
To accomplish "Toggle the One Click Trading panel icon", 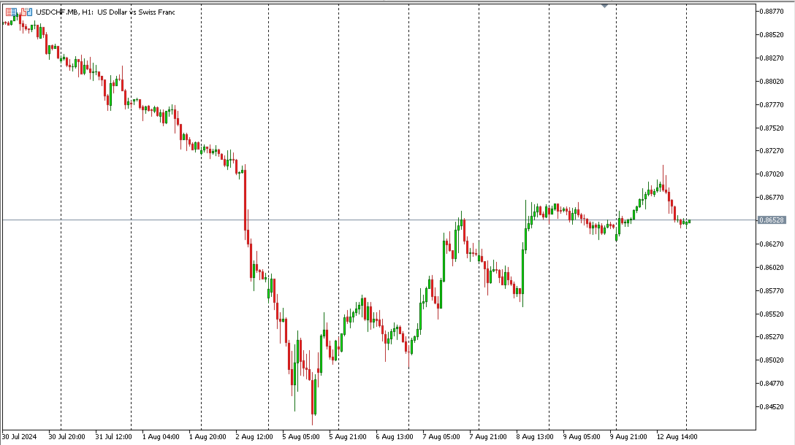I will 27,12.
